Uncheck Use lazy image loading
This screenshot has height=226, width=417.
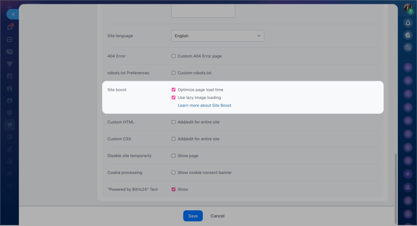[x=173, y=98]
